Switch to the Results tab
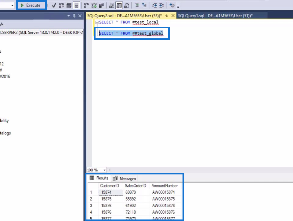 pyautogui.click(x=99, y=178)
